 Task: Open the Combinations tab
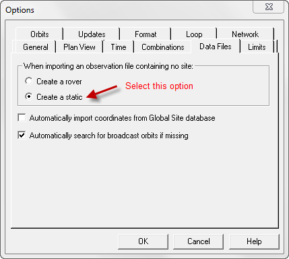163,47
